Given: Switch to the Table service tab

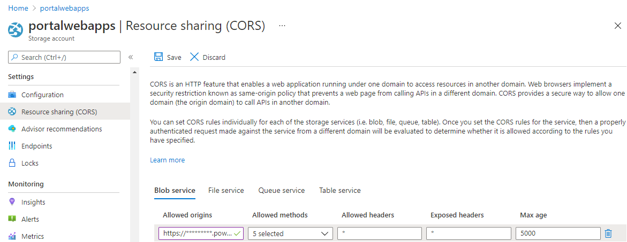Looking at the screenshot, I should [x=340, y=191].
